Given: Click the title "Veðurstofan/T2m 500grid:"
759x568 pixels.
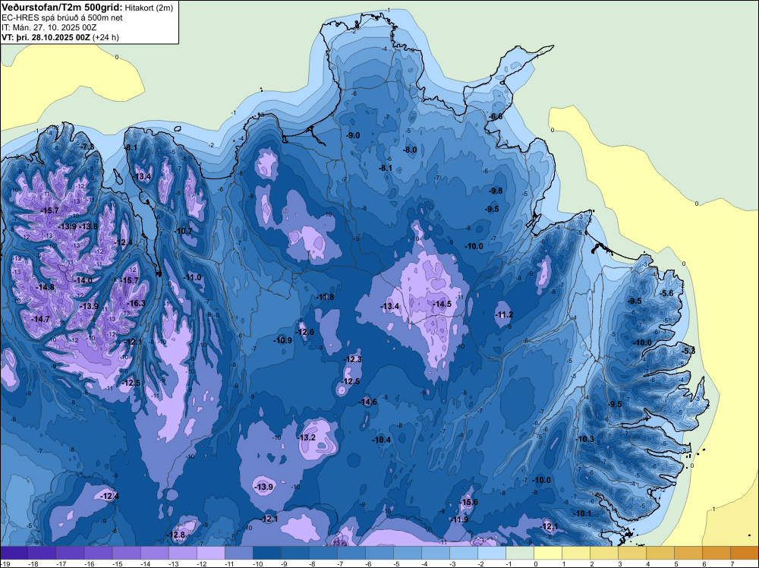Looking at the screenshot, I should [62, 8].
